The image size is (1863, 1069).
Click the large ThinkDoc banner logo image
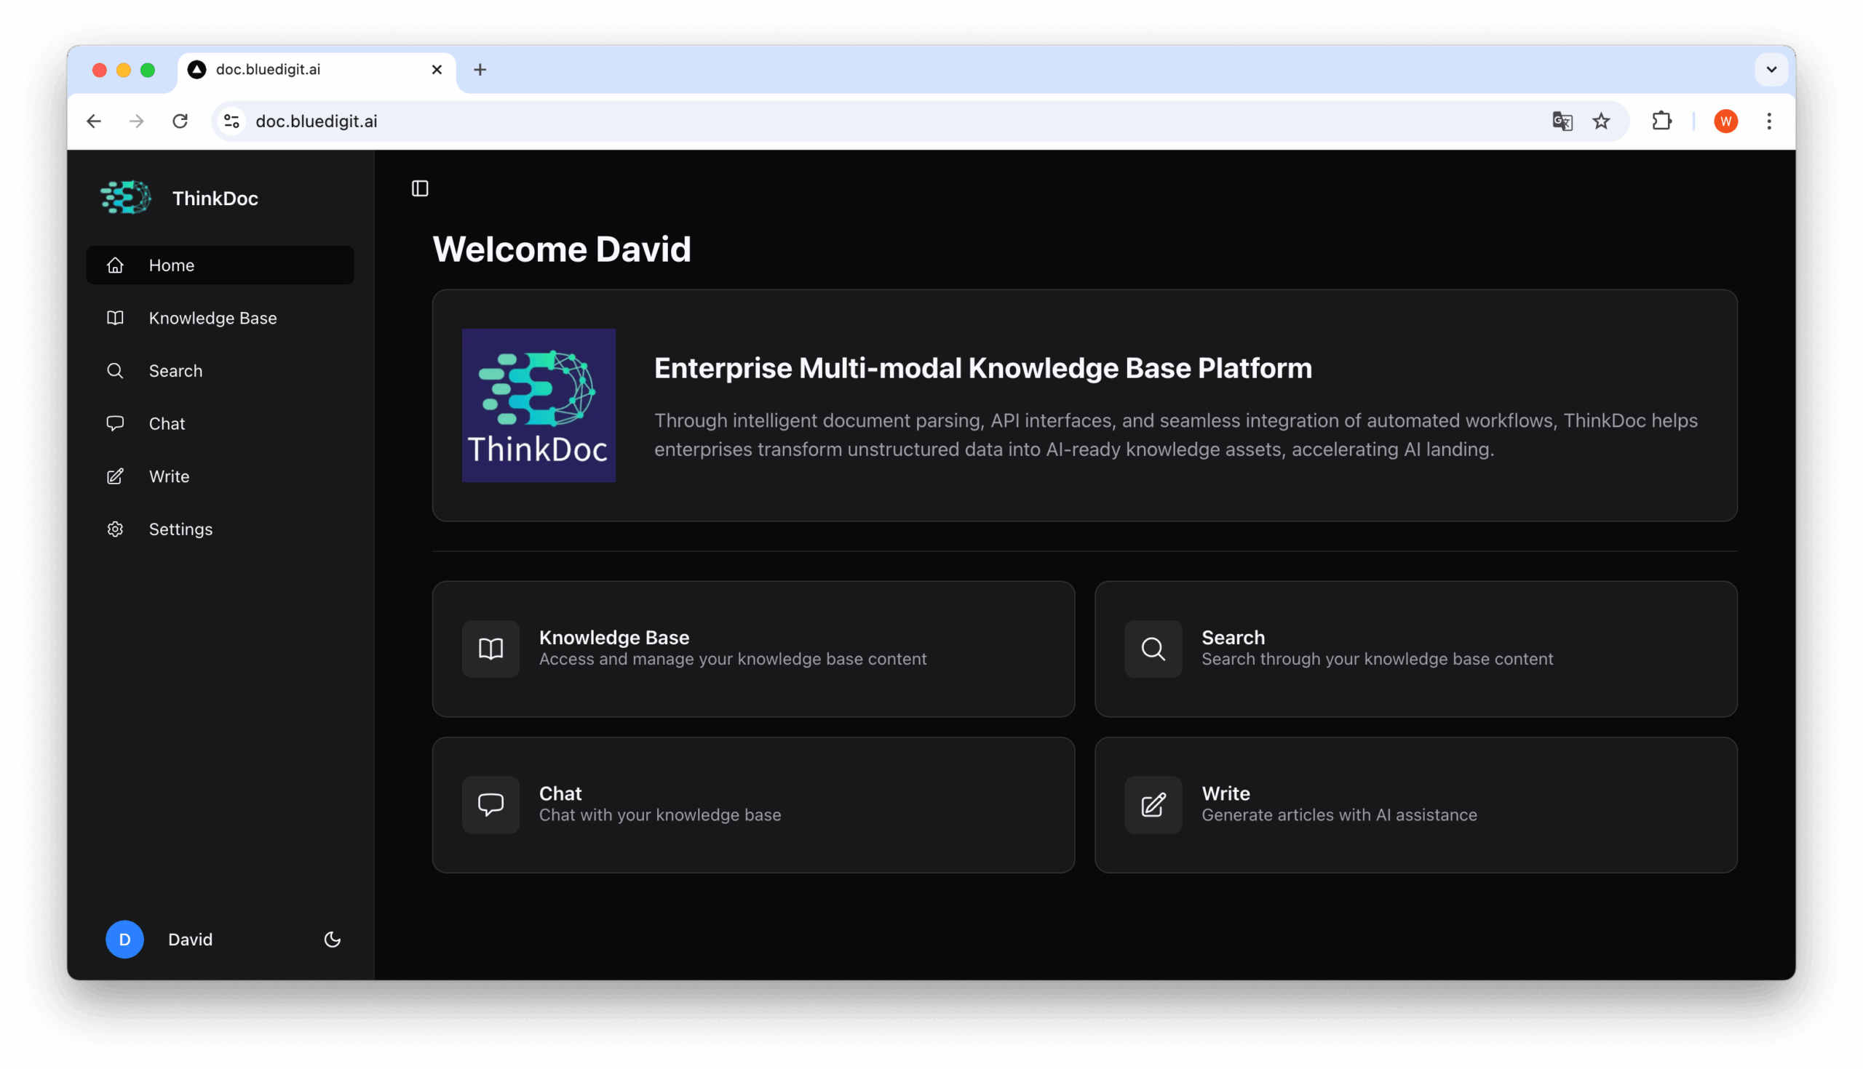(x=539, y=405)
